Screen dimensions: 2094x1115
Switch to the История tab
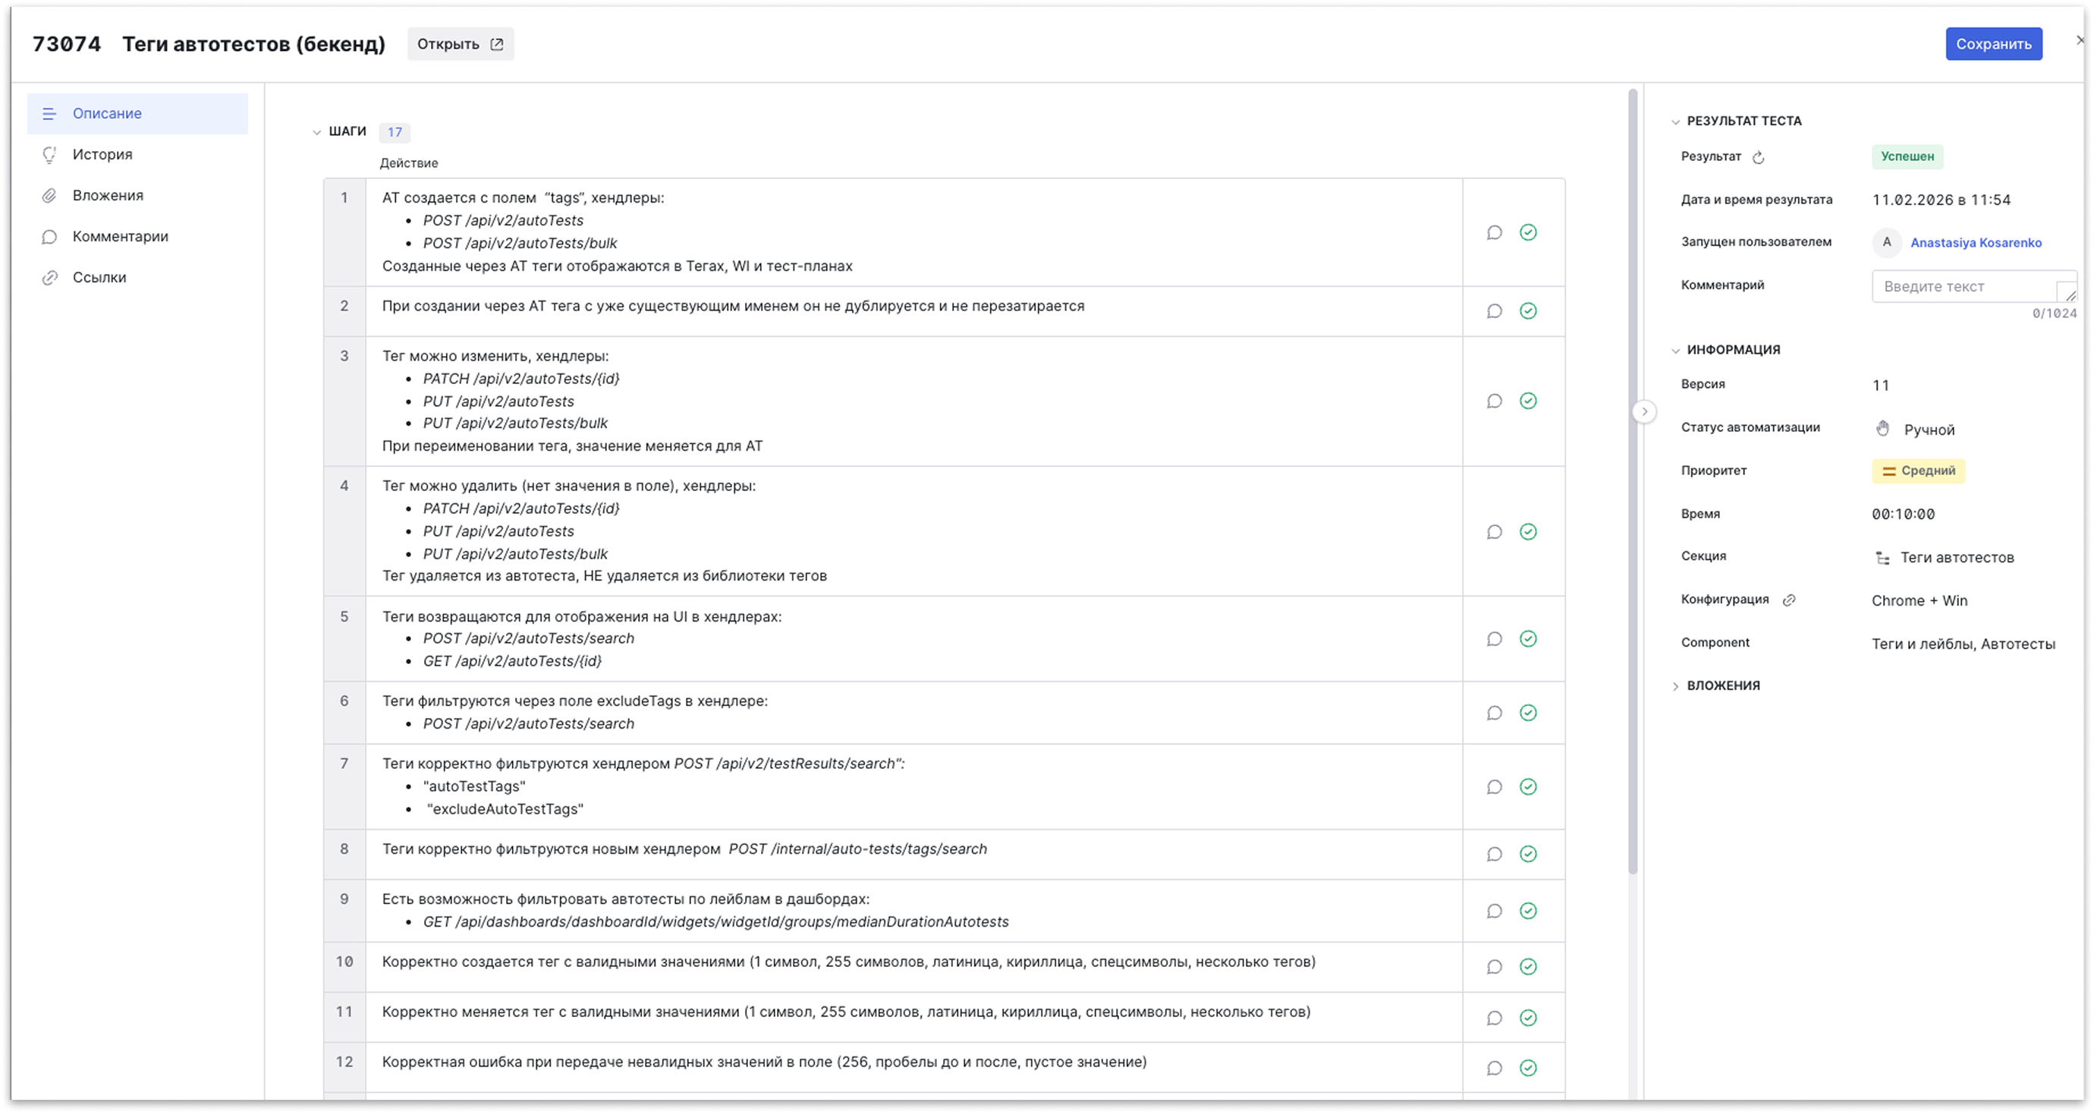(x=102, y=155)
